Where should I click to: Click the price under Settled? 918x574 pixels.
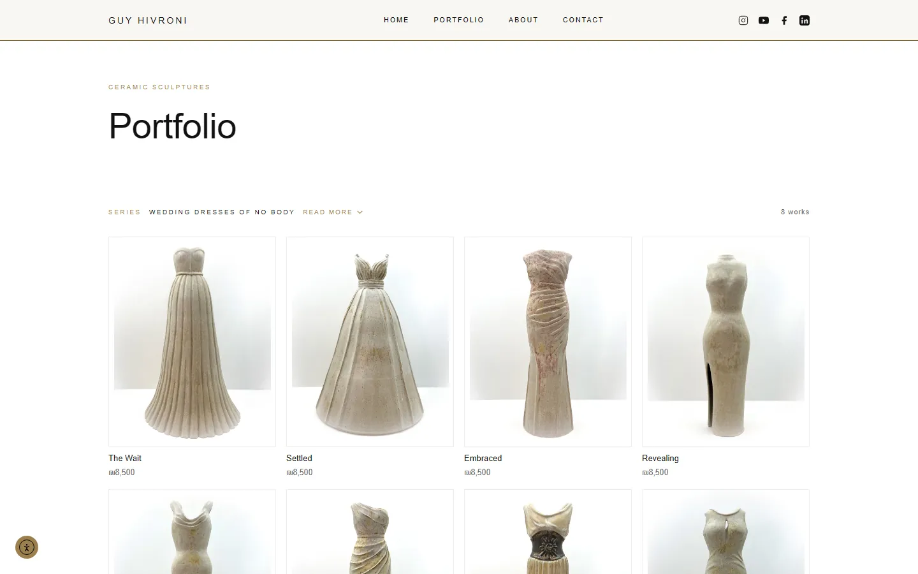[300, 473]
